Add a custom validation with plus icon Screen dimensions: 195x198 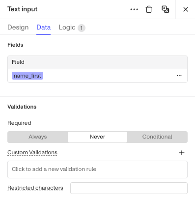182,153
